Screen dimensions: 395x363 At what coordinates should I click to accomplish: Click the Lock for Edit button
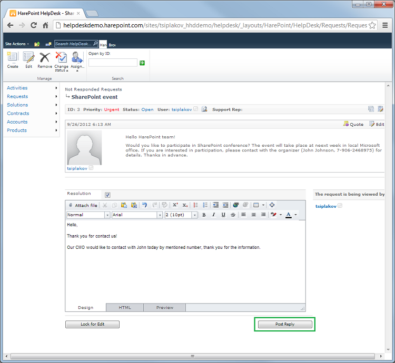[93, 324]
